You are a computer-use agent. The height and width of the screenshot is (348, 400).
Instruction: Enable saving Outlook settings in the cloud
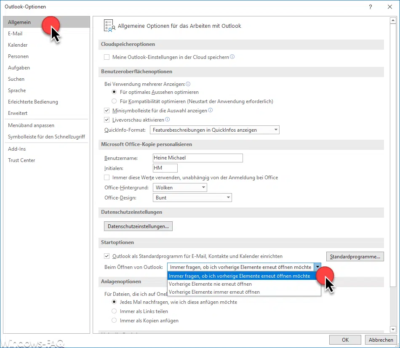pyautogui.click(x=107, y=57)
